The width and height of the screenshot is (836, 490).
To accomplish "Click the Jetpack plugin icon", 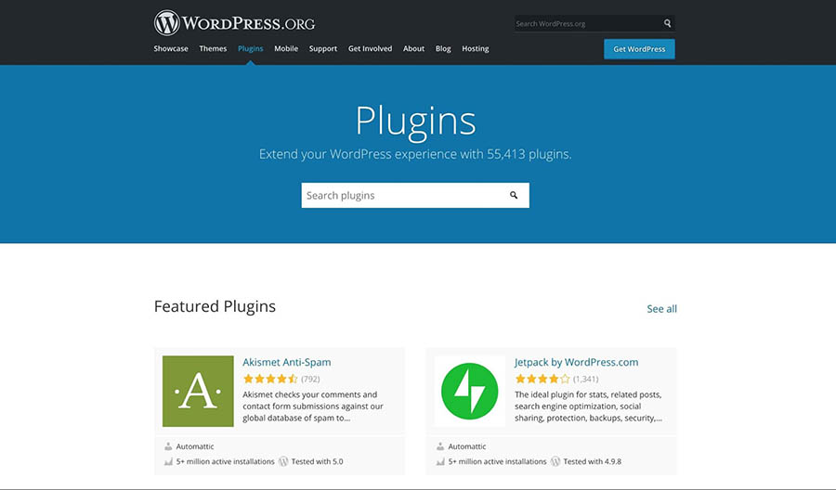I will [x=470, y=391].
